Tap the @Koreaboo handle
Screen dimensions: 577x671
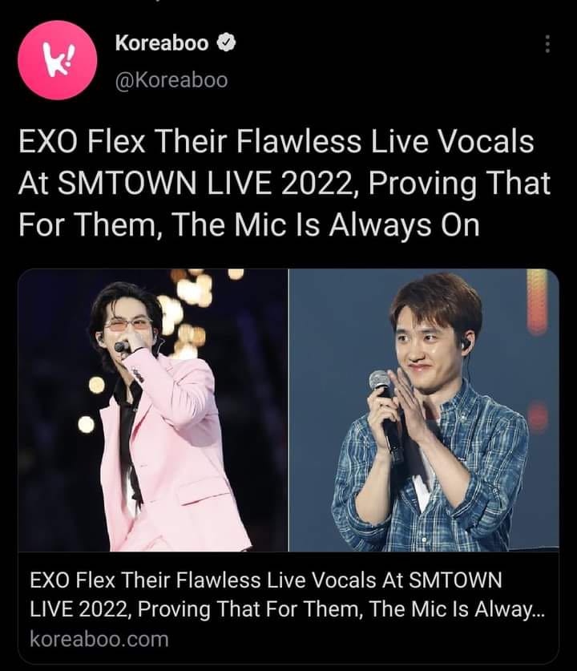171,80
